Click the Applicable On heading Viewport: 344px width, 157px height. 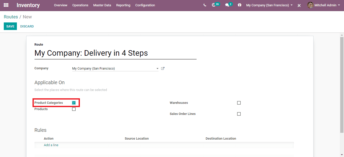[50, 83]
